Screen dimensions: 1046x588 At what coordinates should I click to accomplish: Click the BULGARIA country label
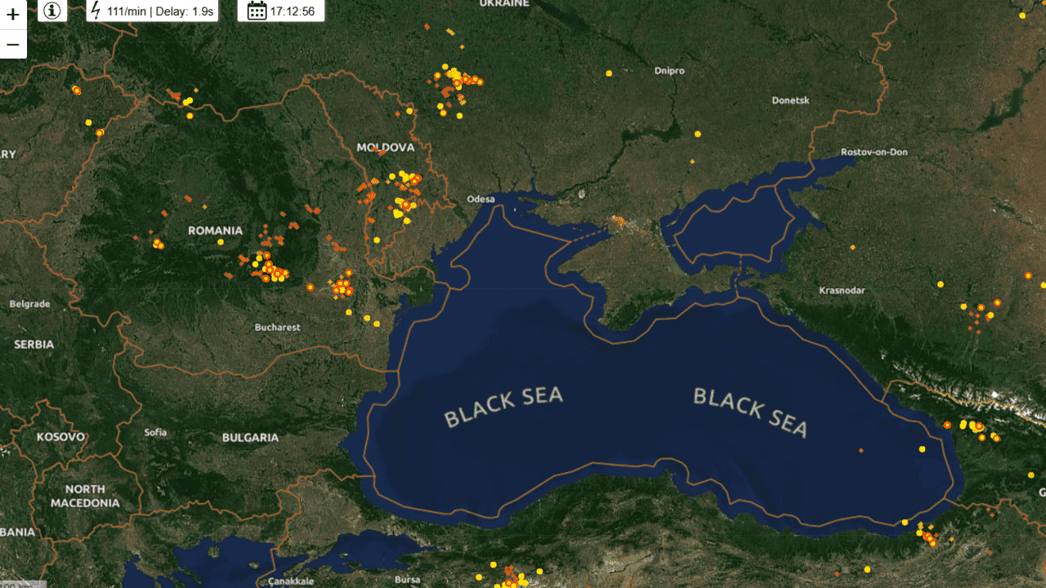tap(250, 438)
